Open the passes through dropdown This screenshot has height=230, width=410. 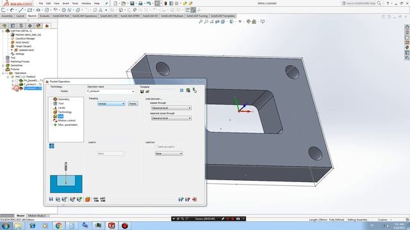(x=171, y=108)
